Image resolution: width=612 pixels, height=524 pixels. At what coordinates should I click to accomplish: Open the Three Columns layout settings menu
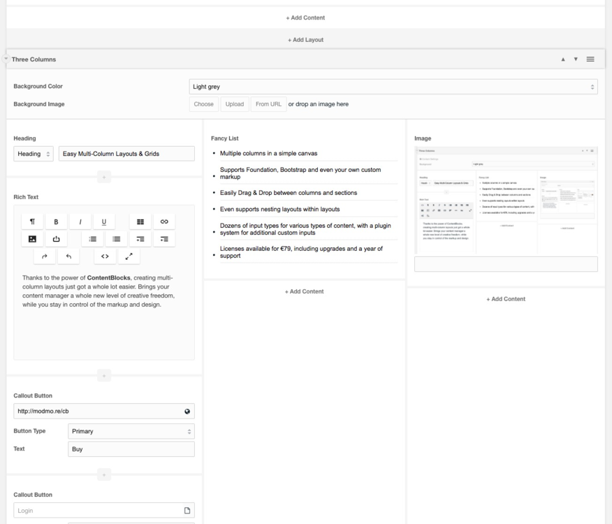pos(590,59)
